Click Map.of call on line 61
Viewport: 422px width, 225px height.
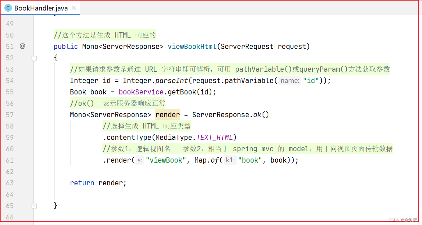207,160
